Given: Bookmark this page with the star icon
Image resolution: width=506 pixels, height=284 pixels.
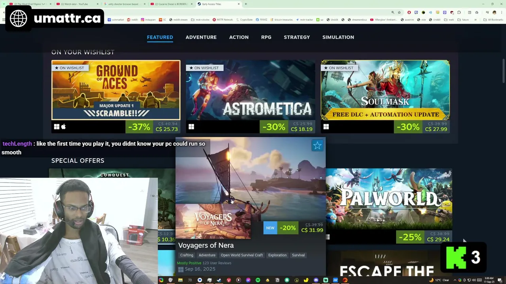Looking at the screenshot, I should tap(399, 12).
